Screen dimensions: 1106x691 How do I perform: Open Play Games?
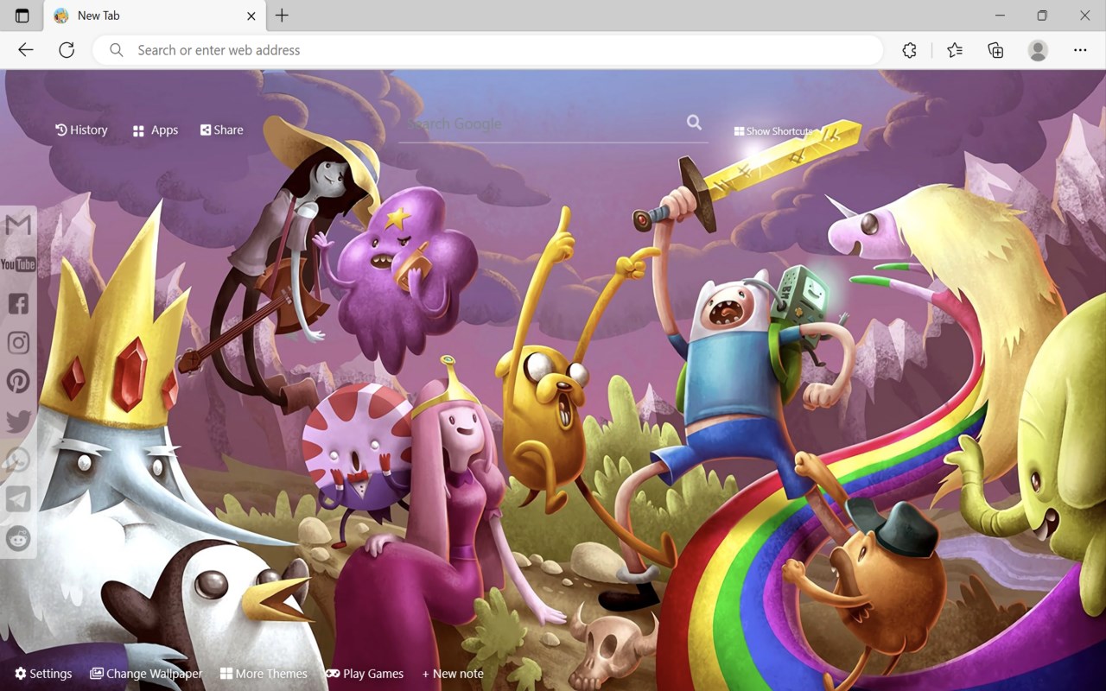[x=365, y=674]
